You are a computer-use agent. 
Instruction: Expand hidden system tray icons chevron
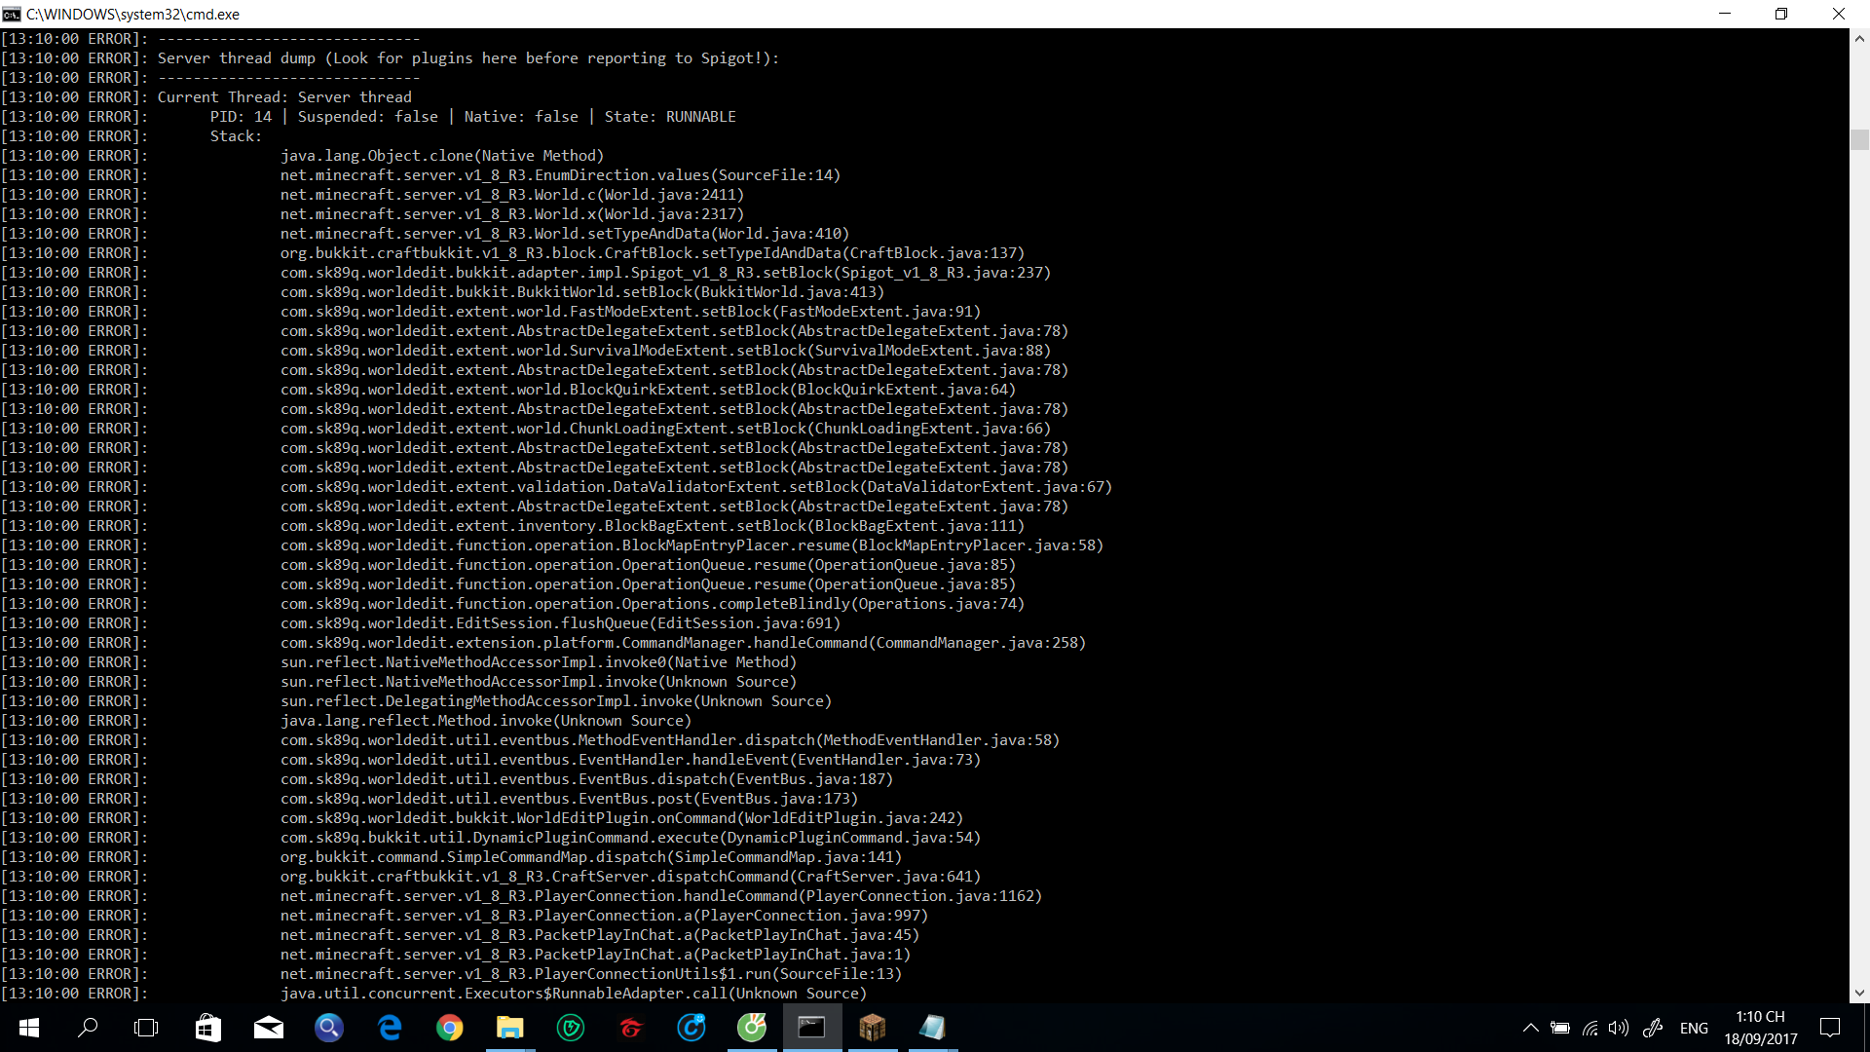tap(1530, 1028)
